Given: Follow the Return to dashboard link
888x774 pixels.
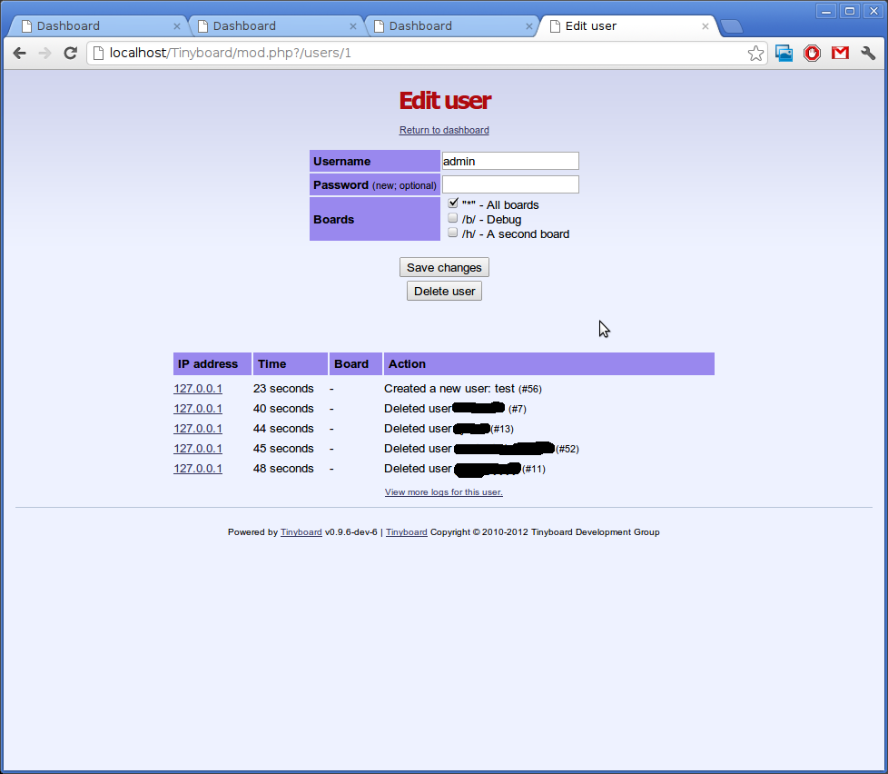Looking at the screenshot, I should click(444, 130).
